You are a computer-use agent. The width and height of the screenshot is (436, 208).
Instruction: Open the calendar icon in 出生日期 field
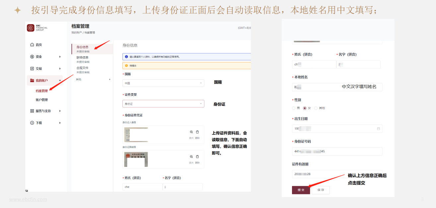378,129
